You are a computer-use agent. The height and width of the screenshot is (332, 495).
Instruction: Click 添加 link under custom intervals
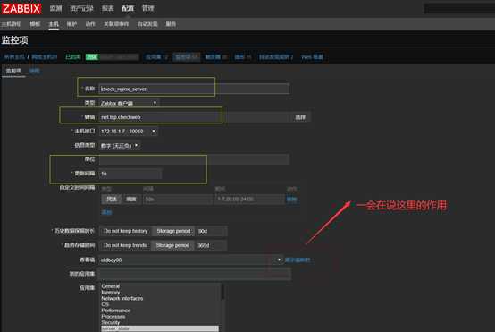coord(106,212)
